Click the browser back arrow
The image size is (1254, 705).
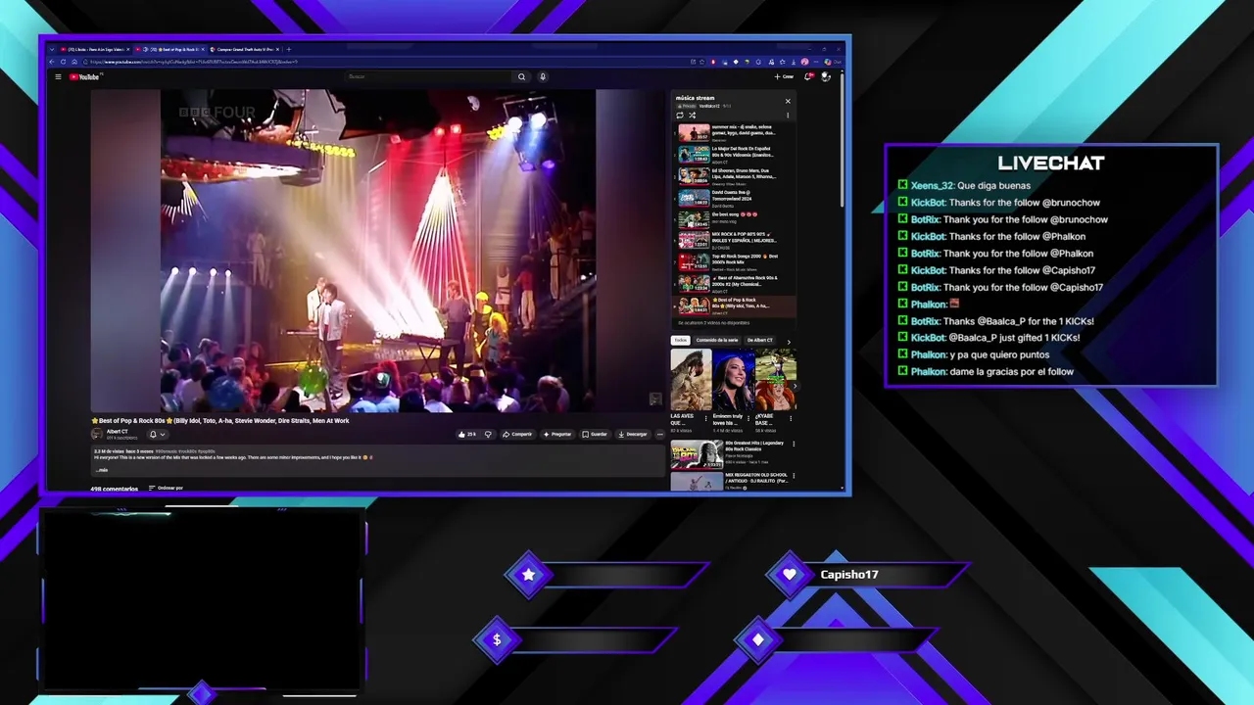click(x=52, y=62)
